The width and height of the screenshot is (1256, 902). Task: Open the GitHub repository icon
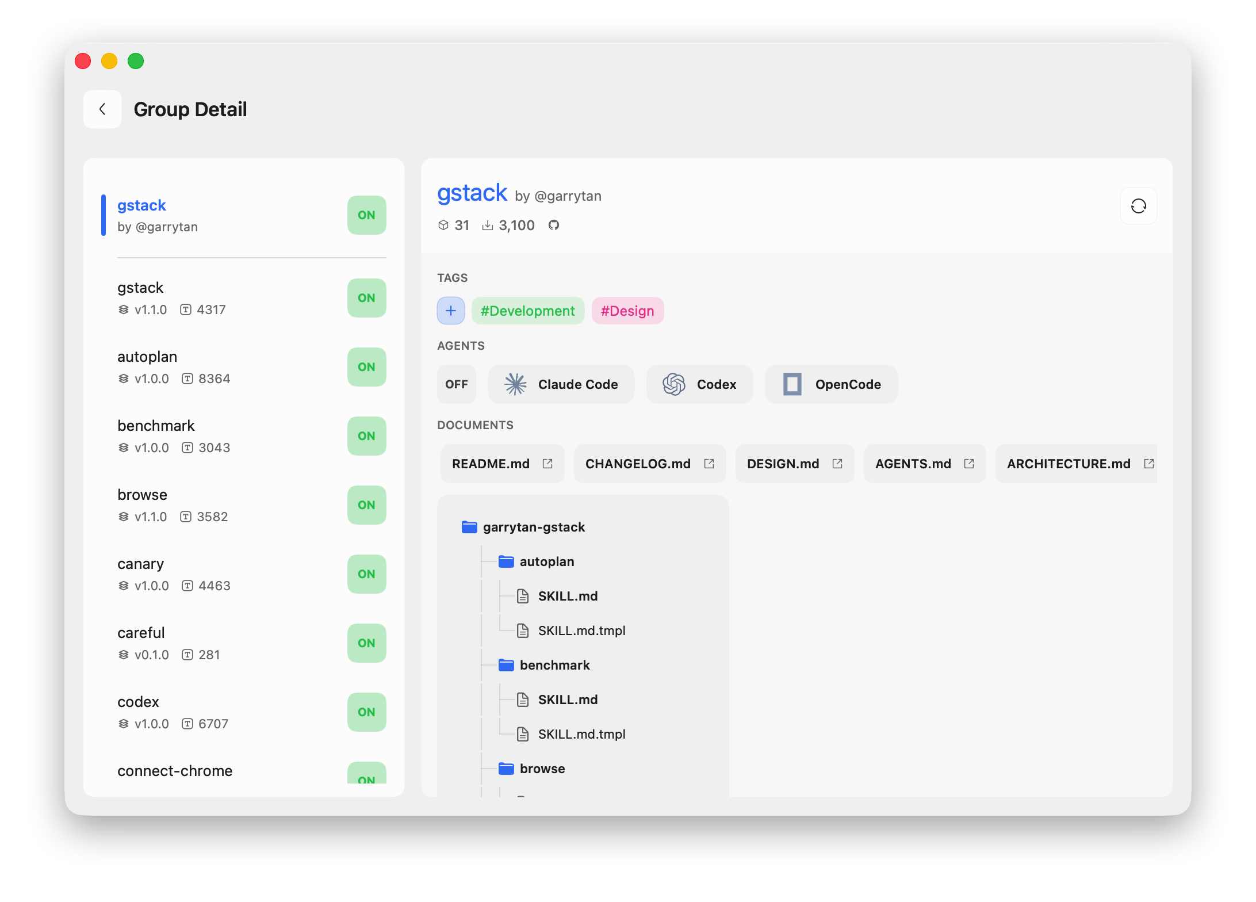pyautogui.click(x=553, y=225)
